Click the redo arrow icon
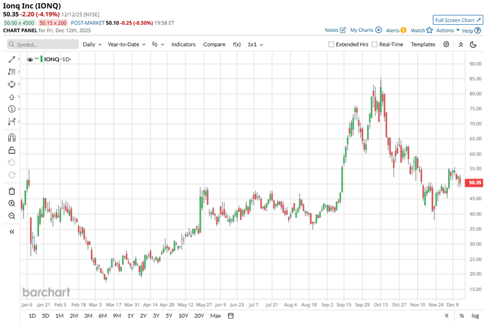 tap(11, 175)
